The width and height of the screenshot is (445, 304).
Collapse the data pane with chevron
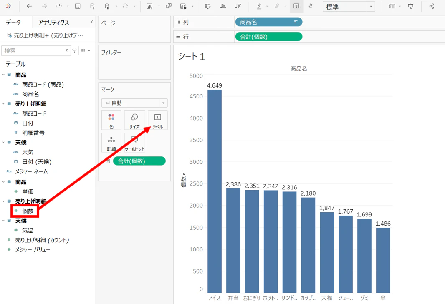(x=92, y=22)
